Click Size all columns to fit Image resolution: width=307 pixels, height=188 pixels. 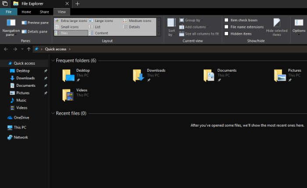point(199,34)
